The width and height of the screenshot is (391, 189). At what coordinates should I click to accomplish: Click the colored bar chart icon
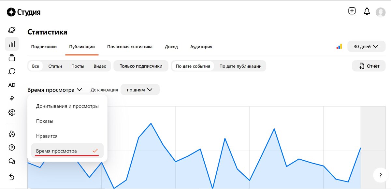pos(339,46)
